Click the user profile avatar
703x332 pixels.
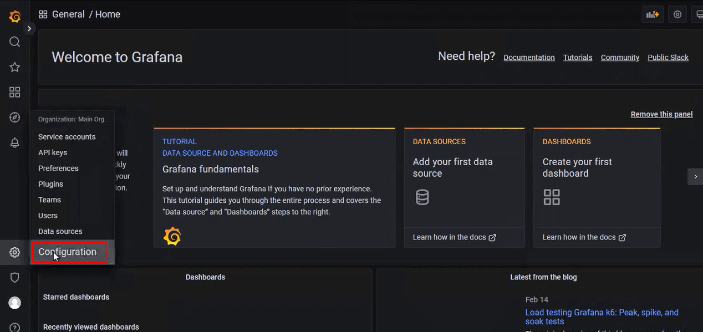tap(14, 303)
